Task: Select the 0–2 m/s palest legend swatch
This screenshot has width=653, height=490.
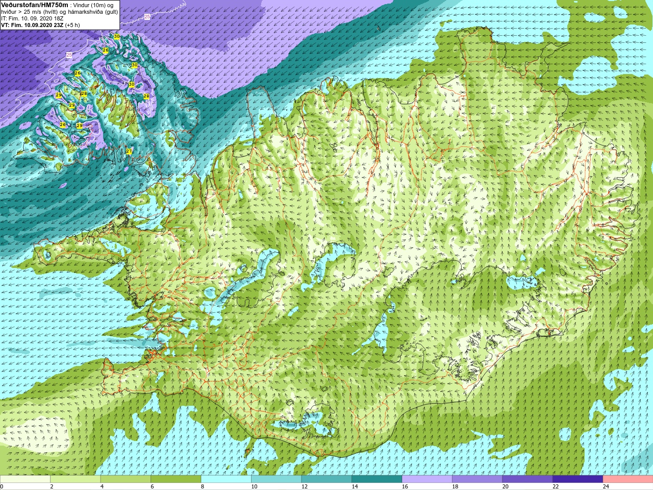Action: click(25, 479)
